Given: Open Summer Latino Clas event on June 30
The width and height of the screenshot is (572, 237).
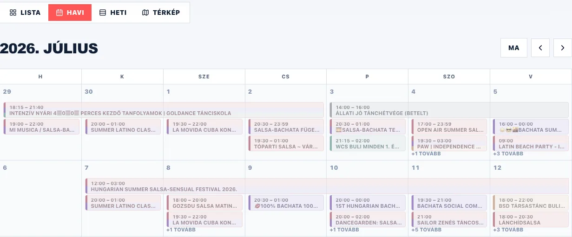Looking at the screenshot, I should [x=123, y=127].
